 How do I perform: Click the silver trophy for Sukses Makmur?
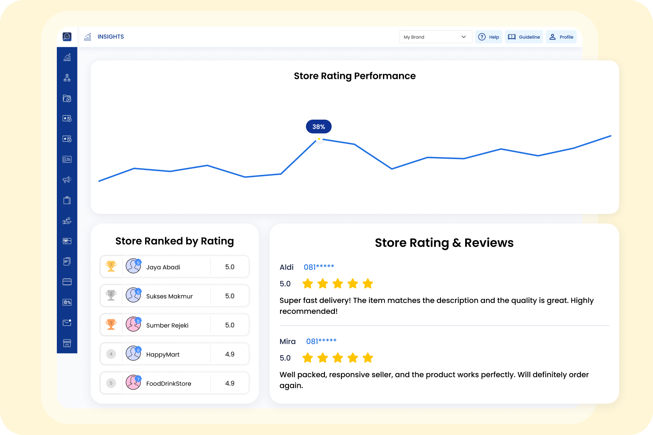click(x=111, y=295)
